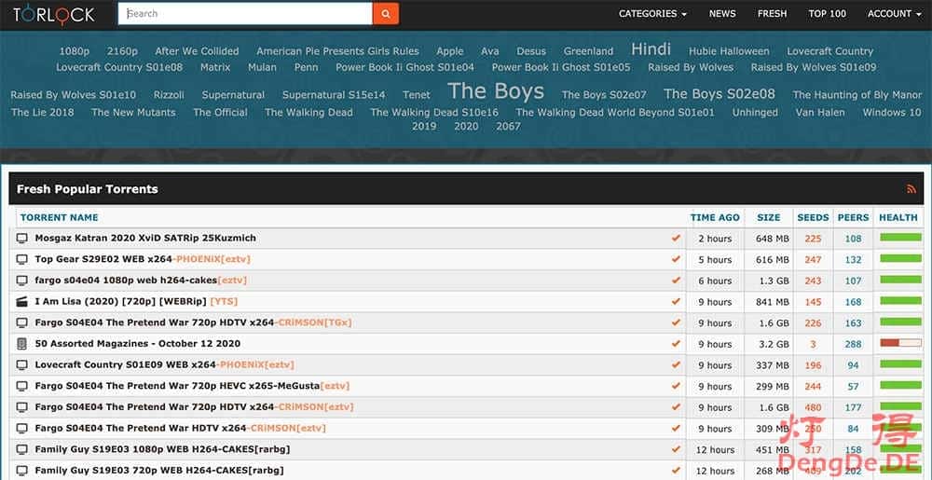
Task: Open the Categories dropdown menu
Action: [x=652, y=14]
